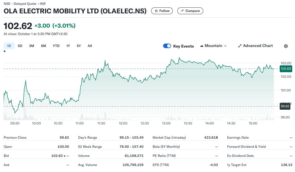Click the Day's Range value 99.15 - 103.49
This screenshot has height=172, width=295.
pos(132,138)
